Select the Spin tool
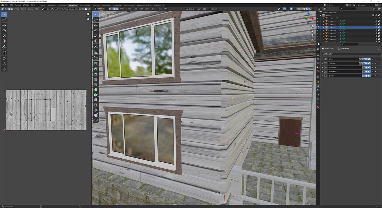This screenshot has height=208, width=382. pos(96,95)
